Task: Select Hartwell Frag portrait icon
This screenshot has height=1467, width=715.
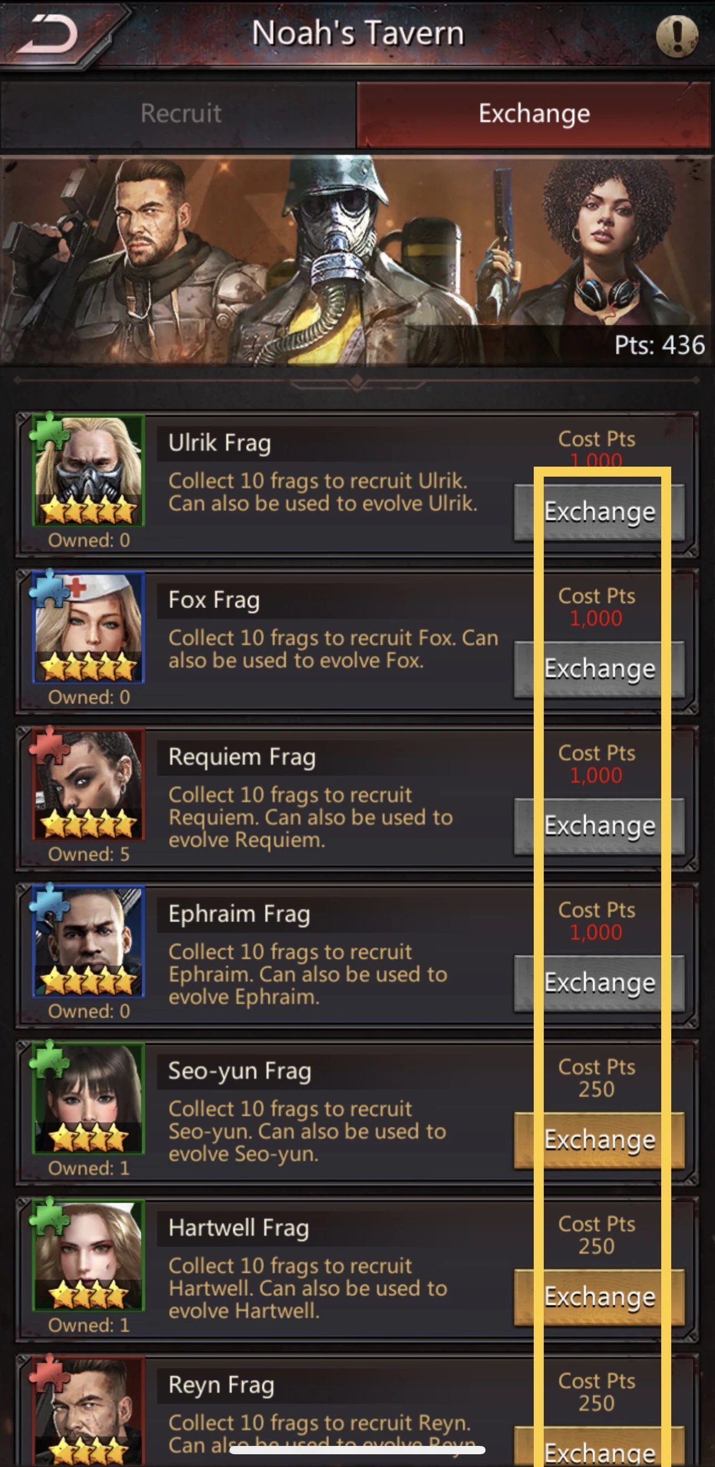Action: click(88, 1256)
